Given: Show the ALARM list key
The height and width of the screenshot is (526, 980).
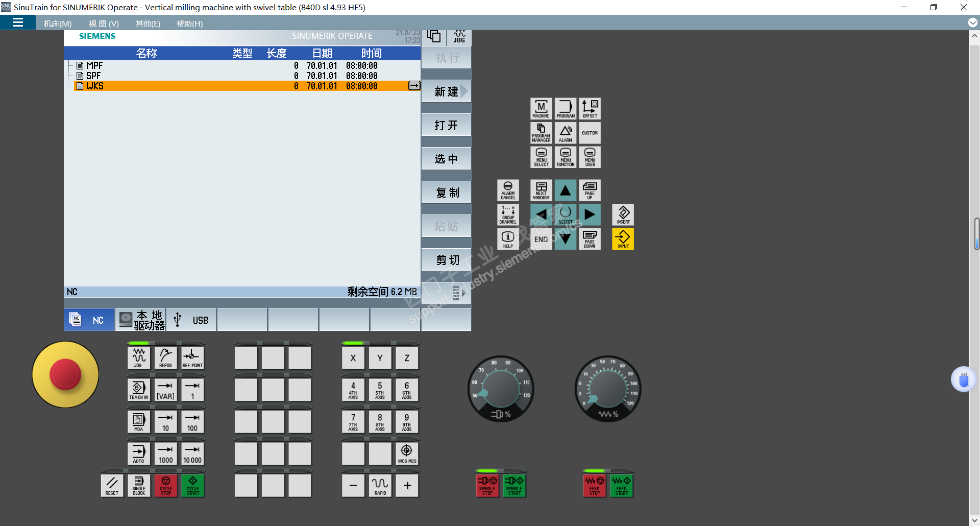Looking at the screenshot, I should click(566, 133).
